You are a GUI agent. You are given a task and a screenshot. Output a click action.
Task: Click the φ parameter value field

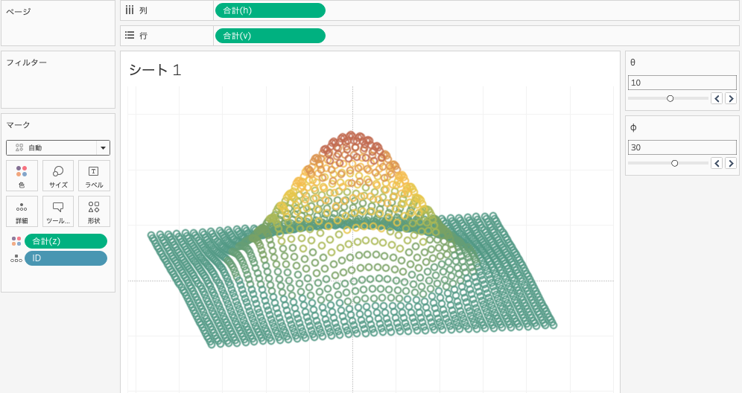click(682, 147)
